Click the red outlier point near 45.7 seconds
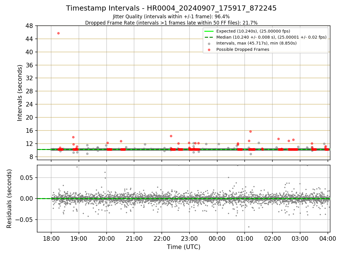This screenshot has height=257, width=343. point(58,33)
